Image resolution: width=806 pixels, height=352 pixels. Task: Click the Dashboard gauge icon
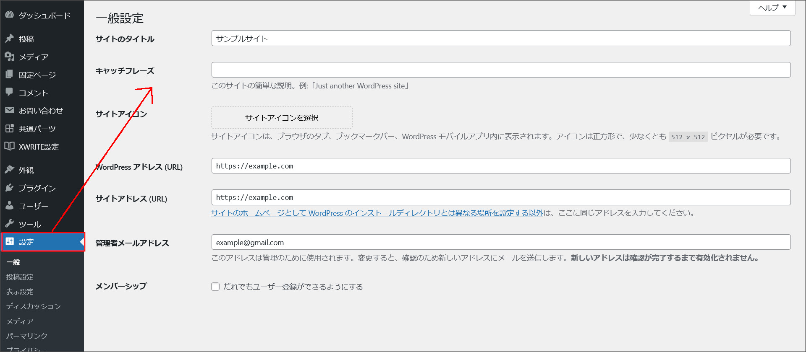point(9,15)
